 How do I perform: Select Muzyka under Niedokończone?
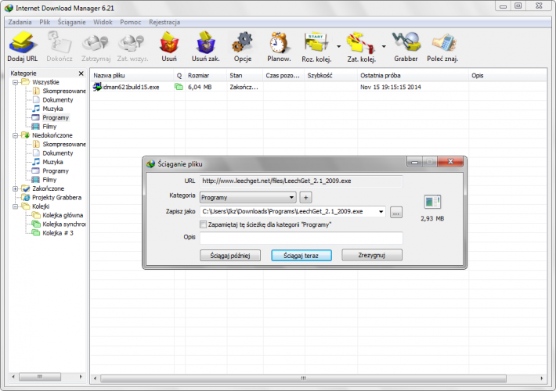click(52, 162)
